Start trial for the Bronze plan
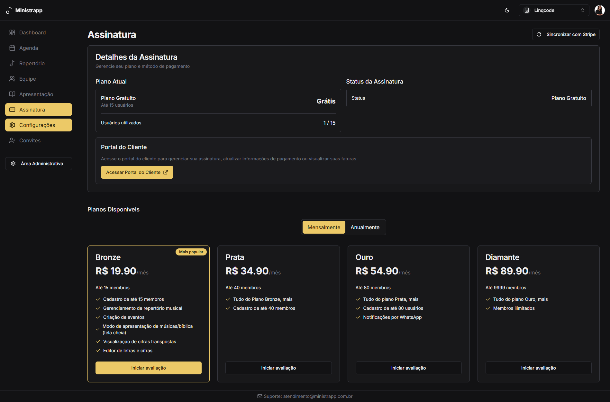 [x=149, y=368]
